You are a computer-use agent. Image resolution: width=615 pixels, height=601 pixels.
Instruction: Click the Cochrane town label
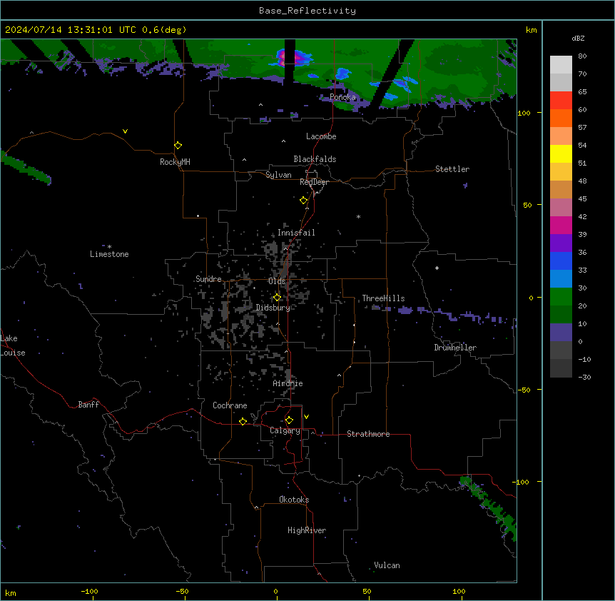(230, 405)
